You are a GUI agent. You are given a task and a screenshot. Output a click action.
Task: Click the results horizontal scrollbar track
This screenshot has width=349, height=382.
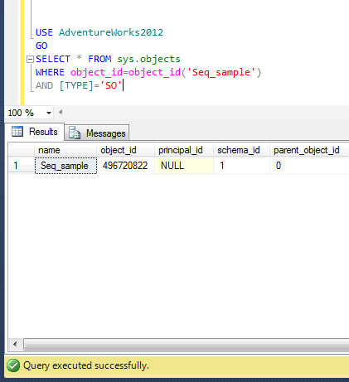pos(187,344)
